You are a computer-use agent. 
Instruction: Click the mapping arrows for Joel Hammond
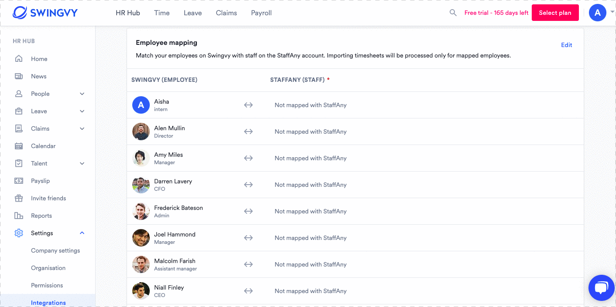coord(248,238)
